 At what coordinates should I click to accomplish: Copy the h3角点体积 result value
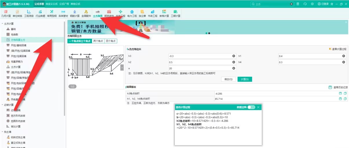345,93
